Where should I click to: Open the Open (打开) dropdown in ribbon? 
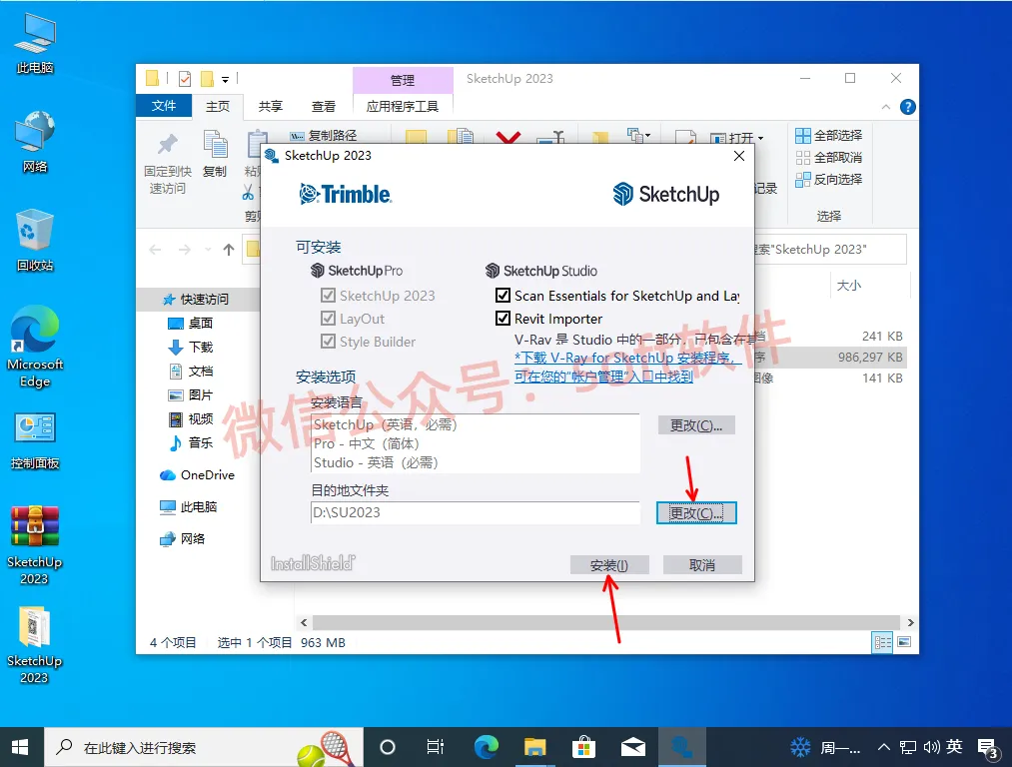[737, 138]
